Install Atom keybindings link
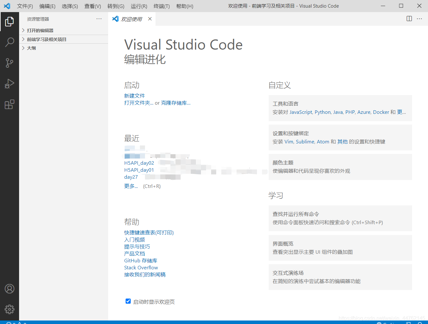The height and width of the screenshot is (324, 428). coord(323,141)
